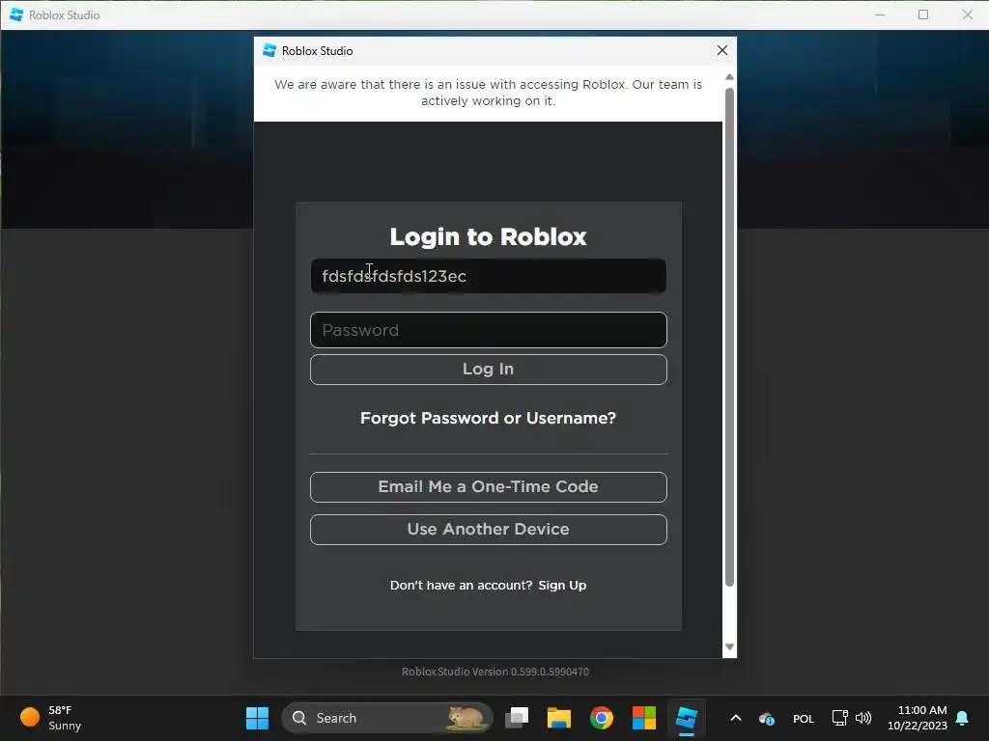Switch the POL input language indicator
This screenshot has width=989, height=741.
pyautogui.click(x=803, y=718)
